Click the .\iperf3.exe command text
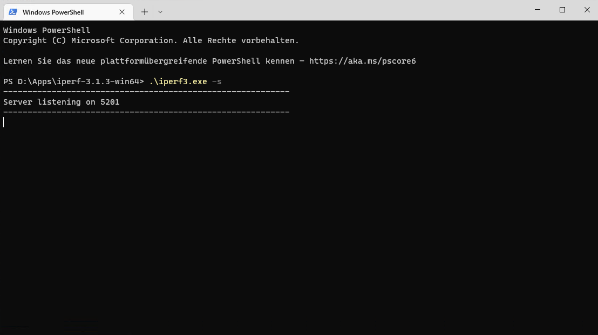 pos(178,81)
